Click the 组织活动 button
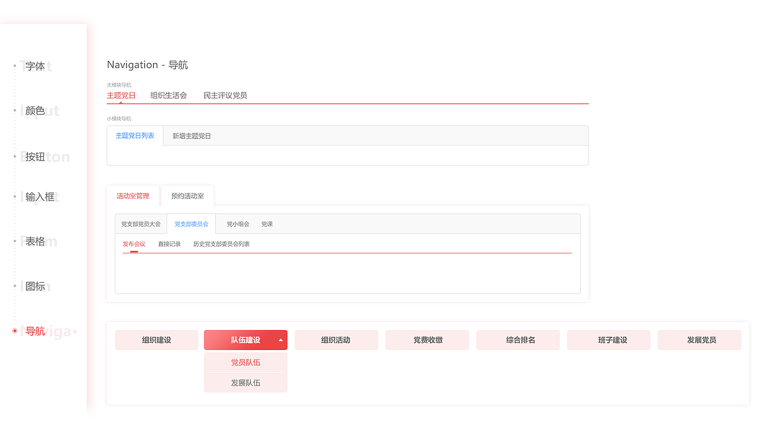Screen dimensions: 771x433 pos(336,340)
